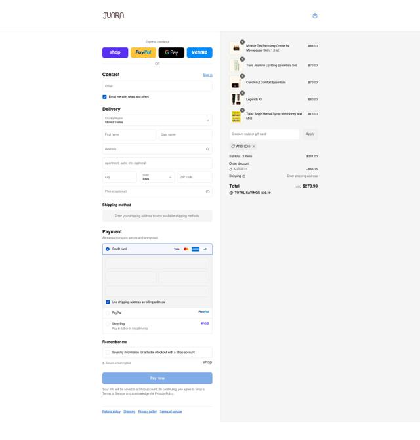This screenshot has height=440, width=420.
Task: Follow the Sign in link
Action: [x=208, y=75]
